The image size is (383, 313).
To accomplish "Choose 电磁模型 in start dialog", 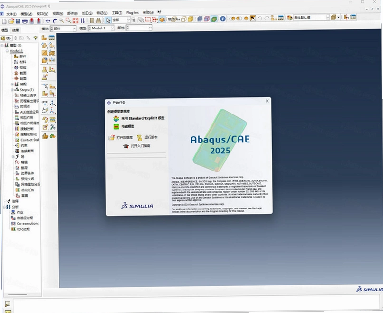I will pyautogui.click(x=124, y=126).
